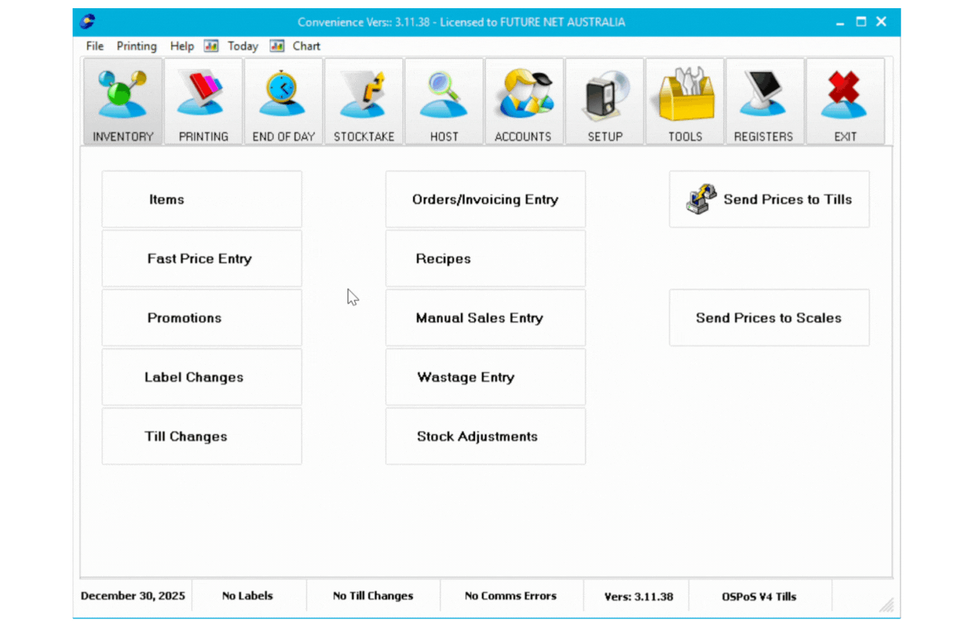Click the chart icon beside Today
Screen dimensions: 965x621
tap(211, 45)
